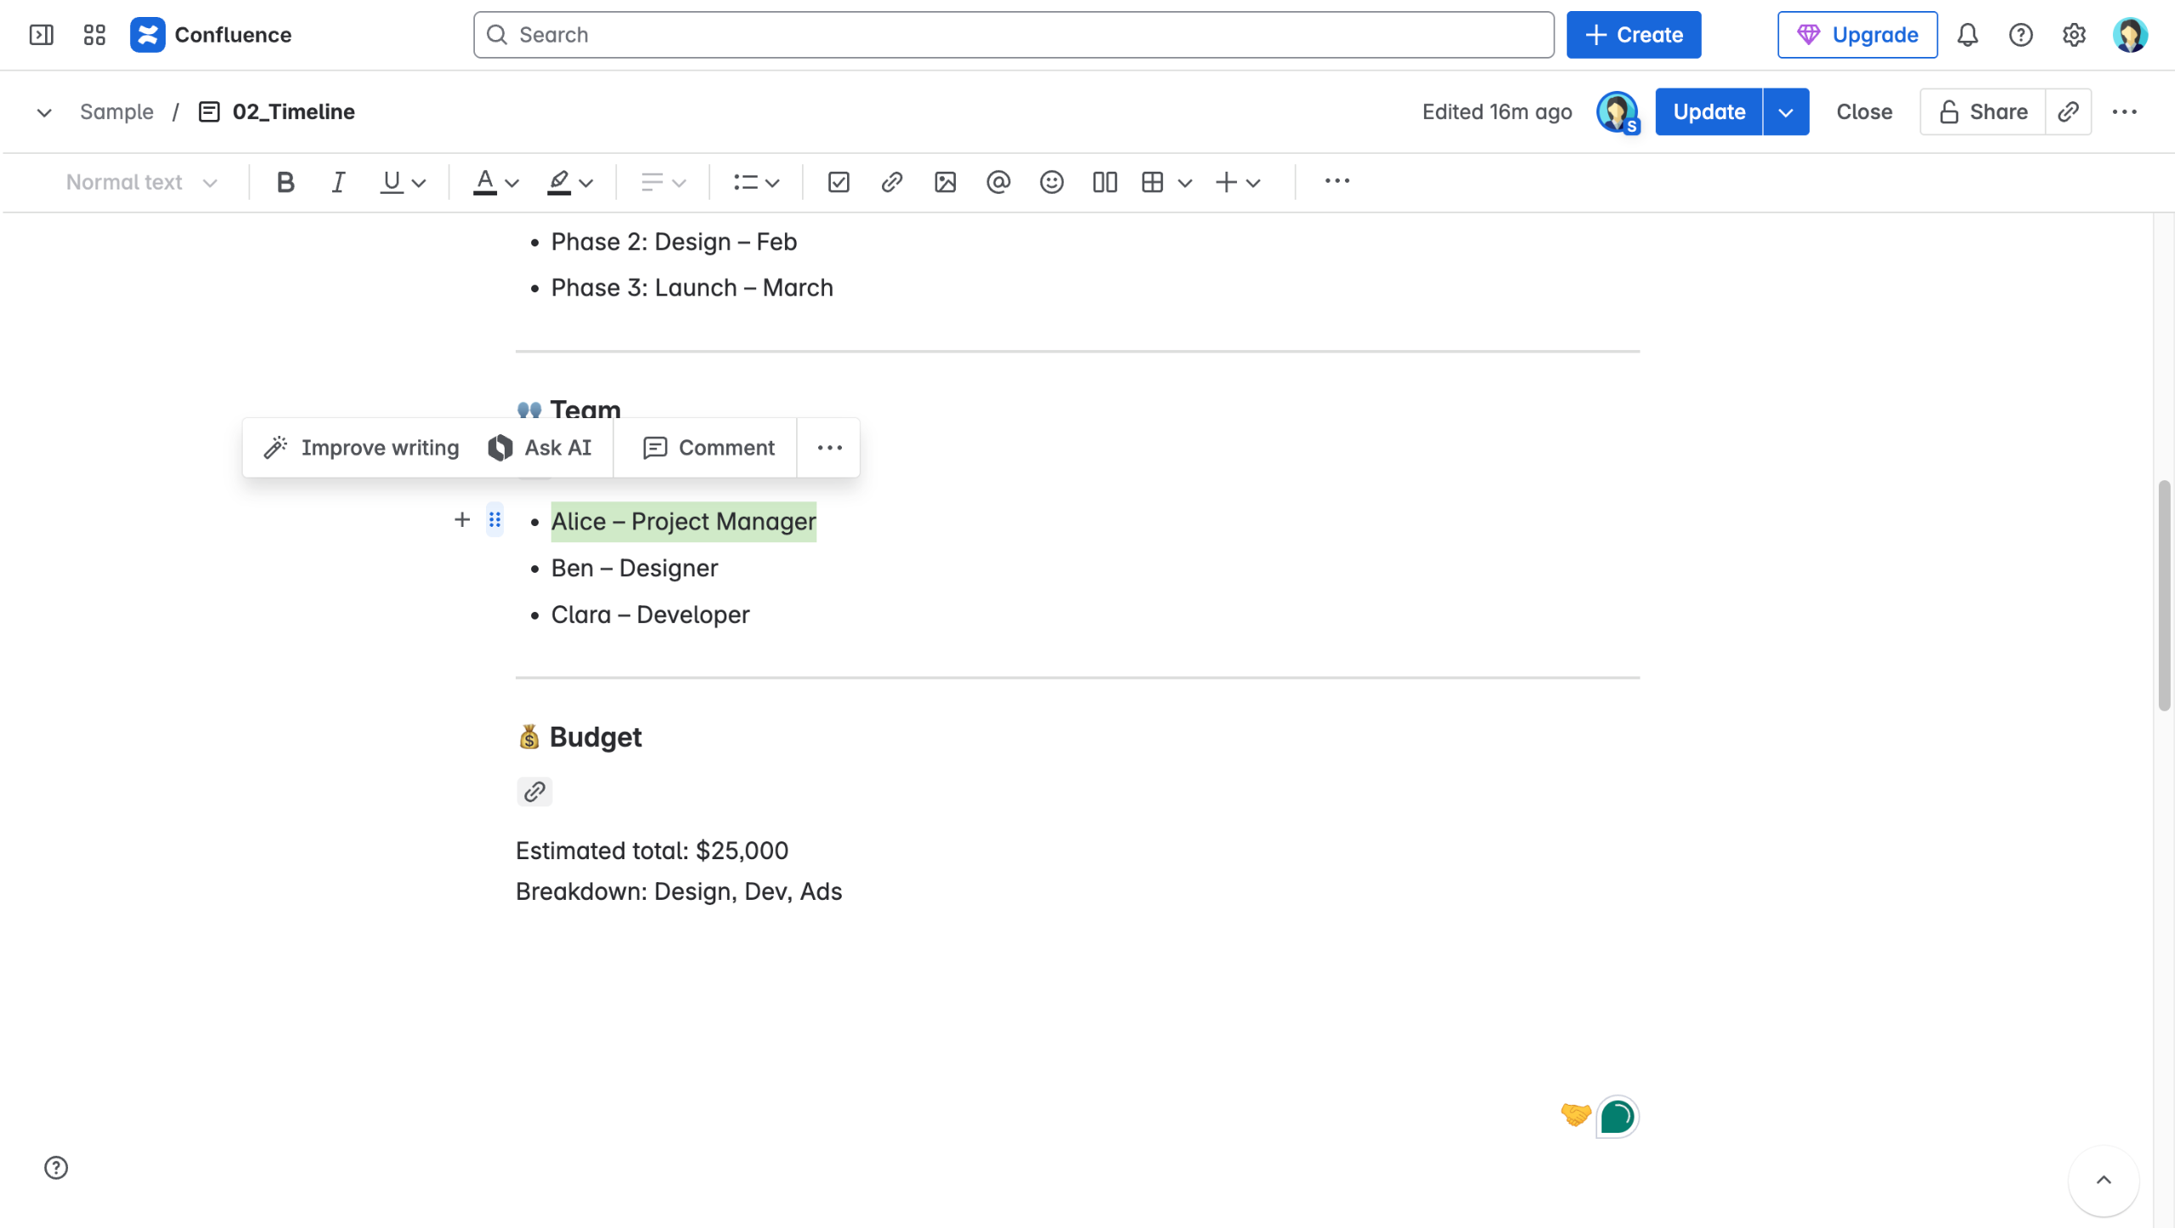Viewport: 2175px width, 1228px height.
Task: Click into the Search field
Action: pos(1013,35)
